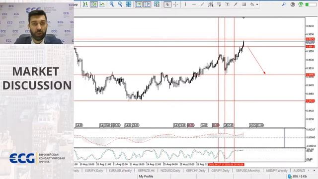Switch chart to bar chart mode
The height and width of the screenshot is (179, 318).
[85, 4]
